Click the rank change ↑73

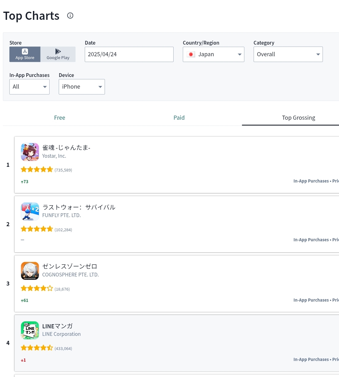24,182
